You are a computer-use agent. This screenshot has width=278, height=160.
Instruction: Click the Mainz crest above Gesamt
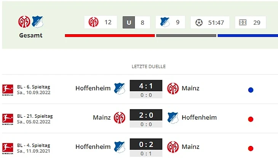24,22
